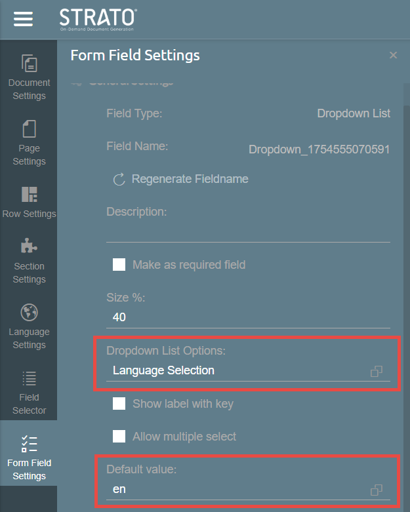Image resolution: width=410 pixels, height=512 pixels.
Task: Open Page Settings panel
Action: [29, 142]
